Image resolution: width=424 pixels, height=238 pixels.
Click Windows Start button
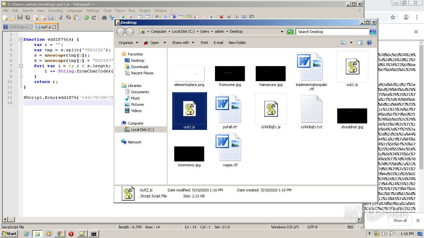pos(9,234)
